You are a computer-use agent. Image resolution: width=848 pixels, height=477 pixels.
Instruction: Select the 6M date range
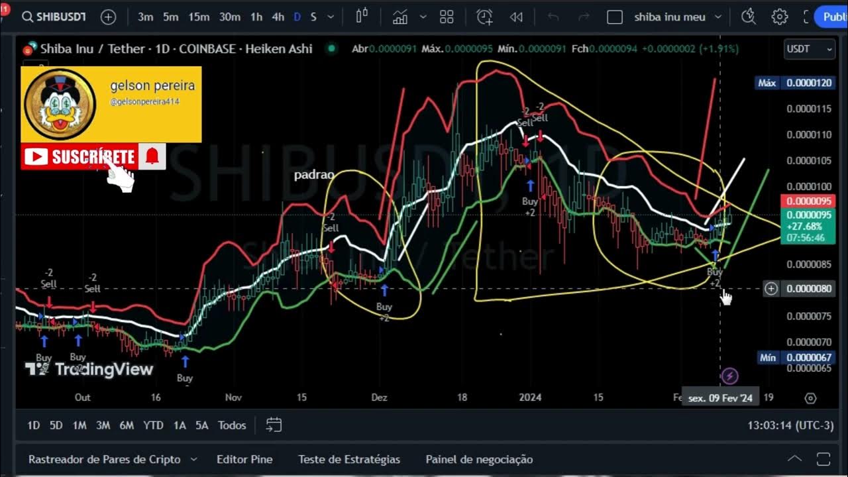point(127,425)
